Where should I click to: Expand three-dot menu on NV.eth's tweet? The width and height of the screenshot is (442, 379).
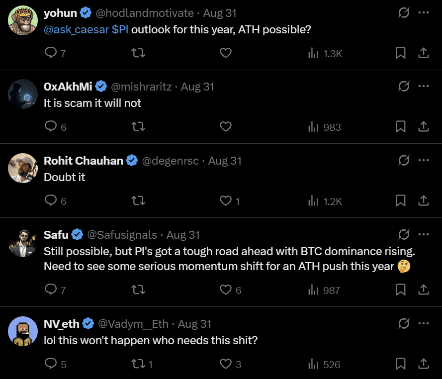click(x=424, y=323)
